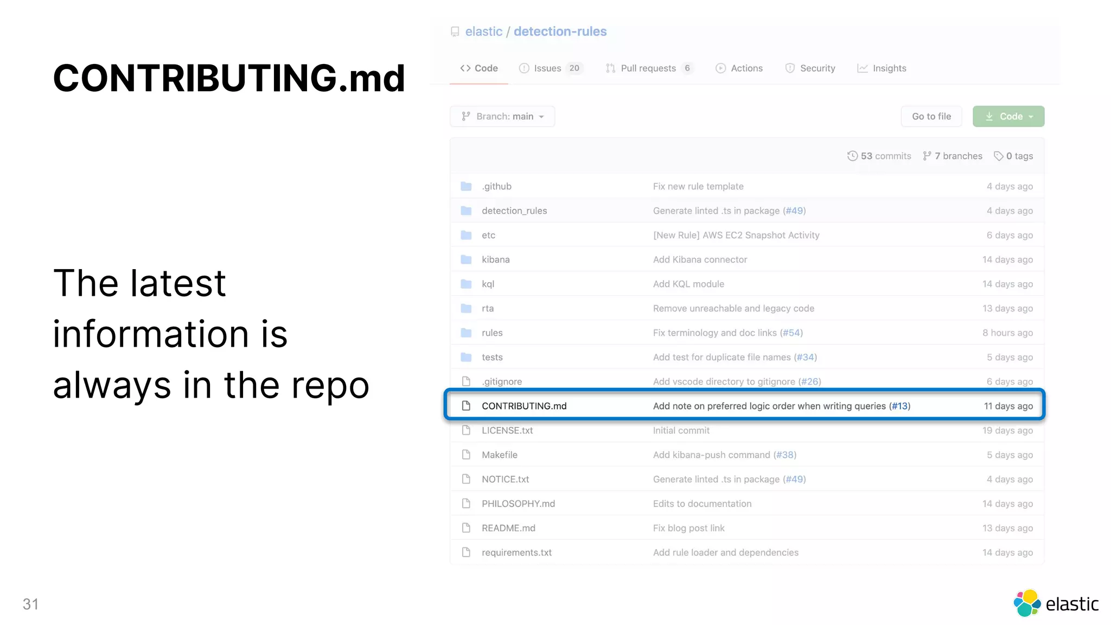Click the etc folder icon

[x=466, y=235]
